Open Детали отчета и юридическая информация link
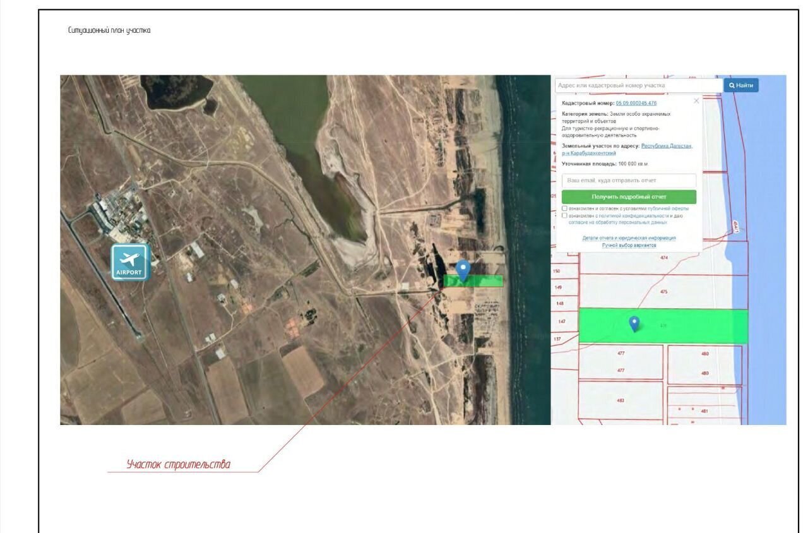Screen dimensions: 808x533 (629, 238)
